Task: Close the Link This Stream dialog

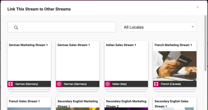Action: (198, 7)
